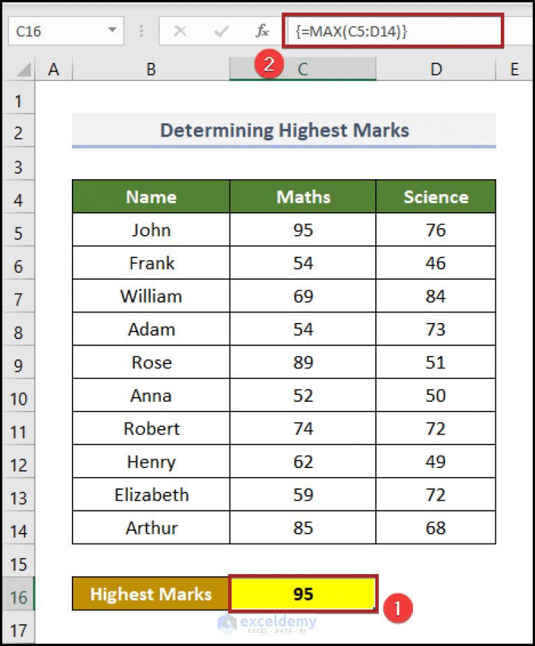Click the Cancel (X) icon in formula bar

[x=180, y=31]
